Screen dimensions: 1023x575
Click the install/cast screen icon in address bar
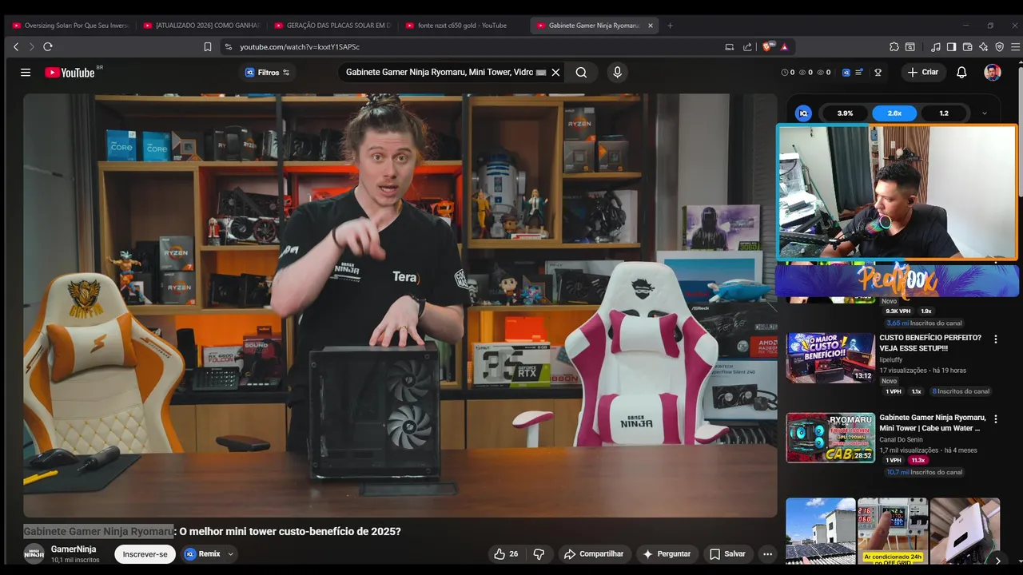pos(729,47)
